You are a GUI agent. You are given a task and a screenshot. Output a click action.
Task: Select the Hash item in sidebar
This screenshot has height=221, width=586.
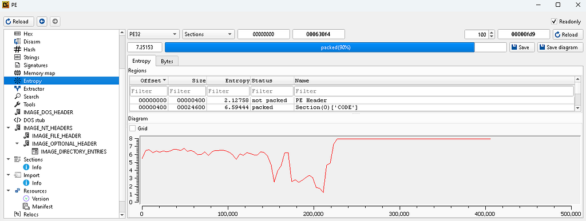tap(29, 49)
